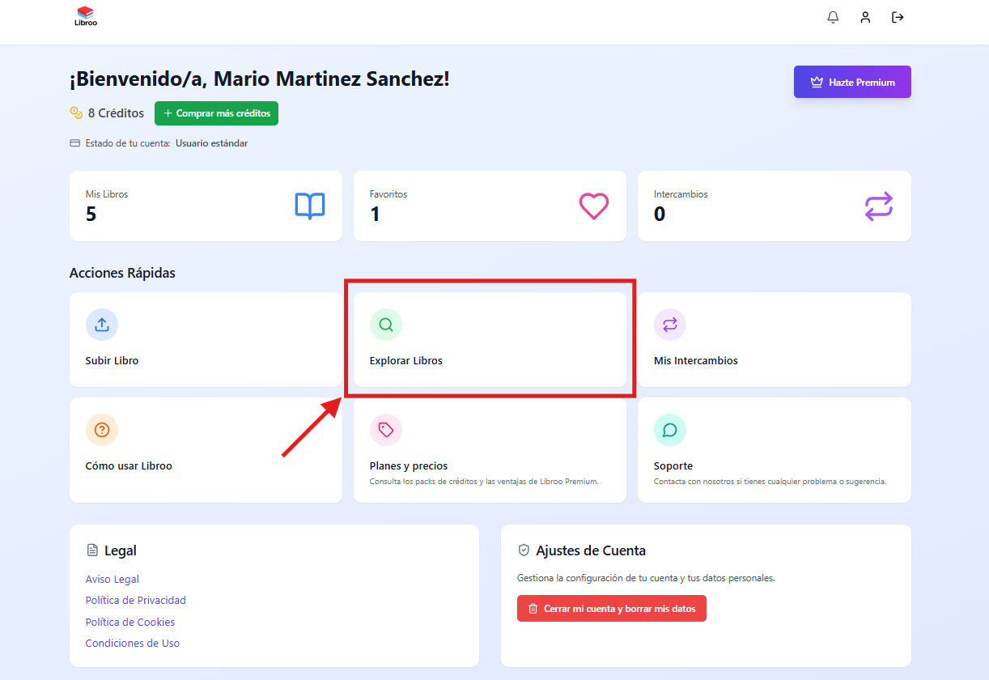The height and width of the screenshot is (680, 989).
Task: Click the question mark icon for Cómo usar Libroo
Action: (102, 430)
